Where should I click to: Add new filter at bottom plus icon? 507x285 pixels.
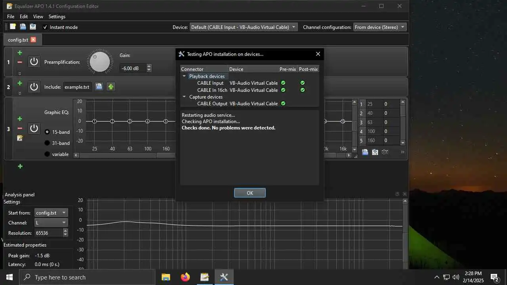[20, 166]
